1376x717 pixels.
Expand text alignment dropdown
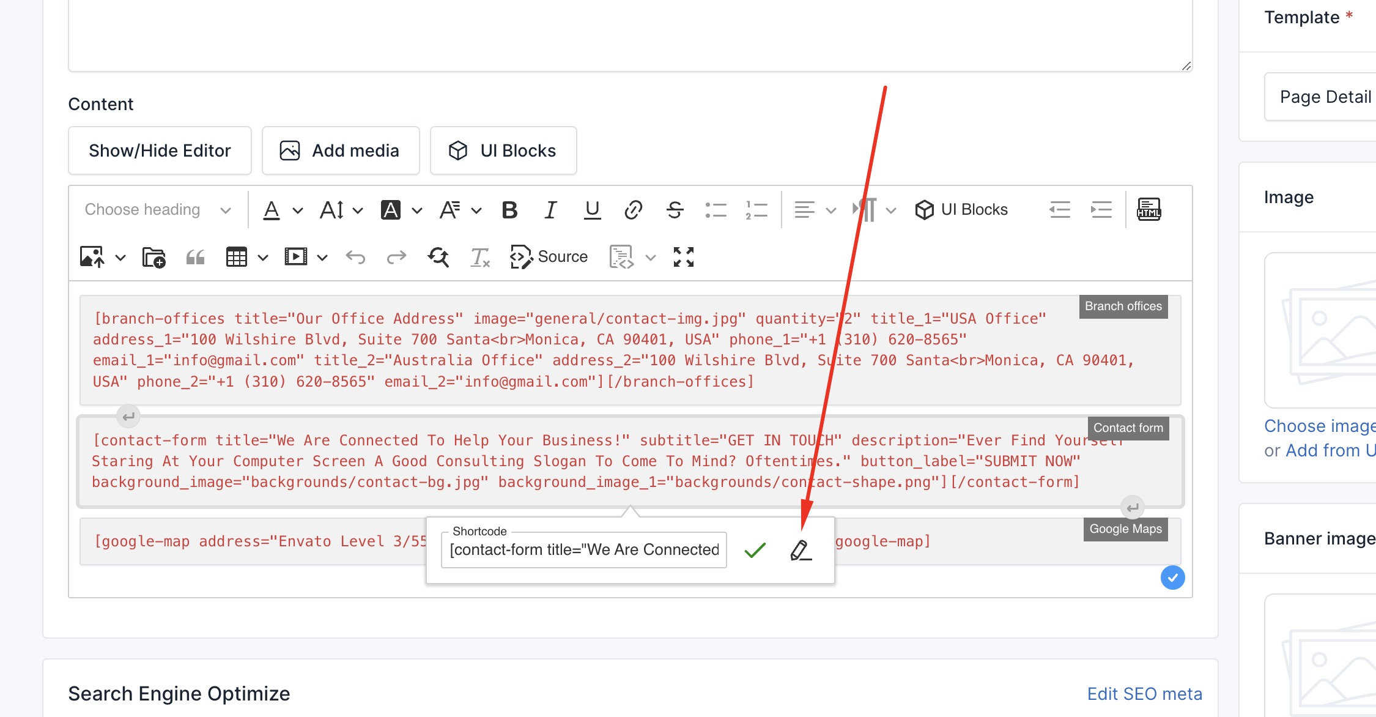(x=830, y=210)
